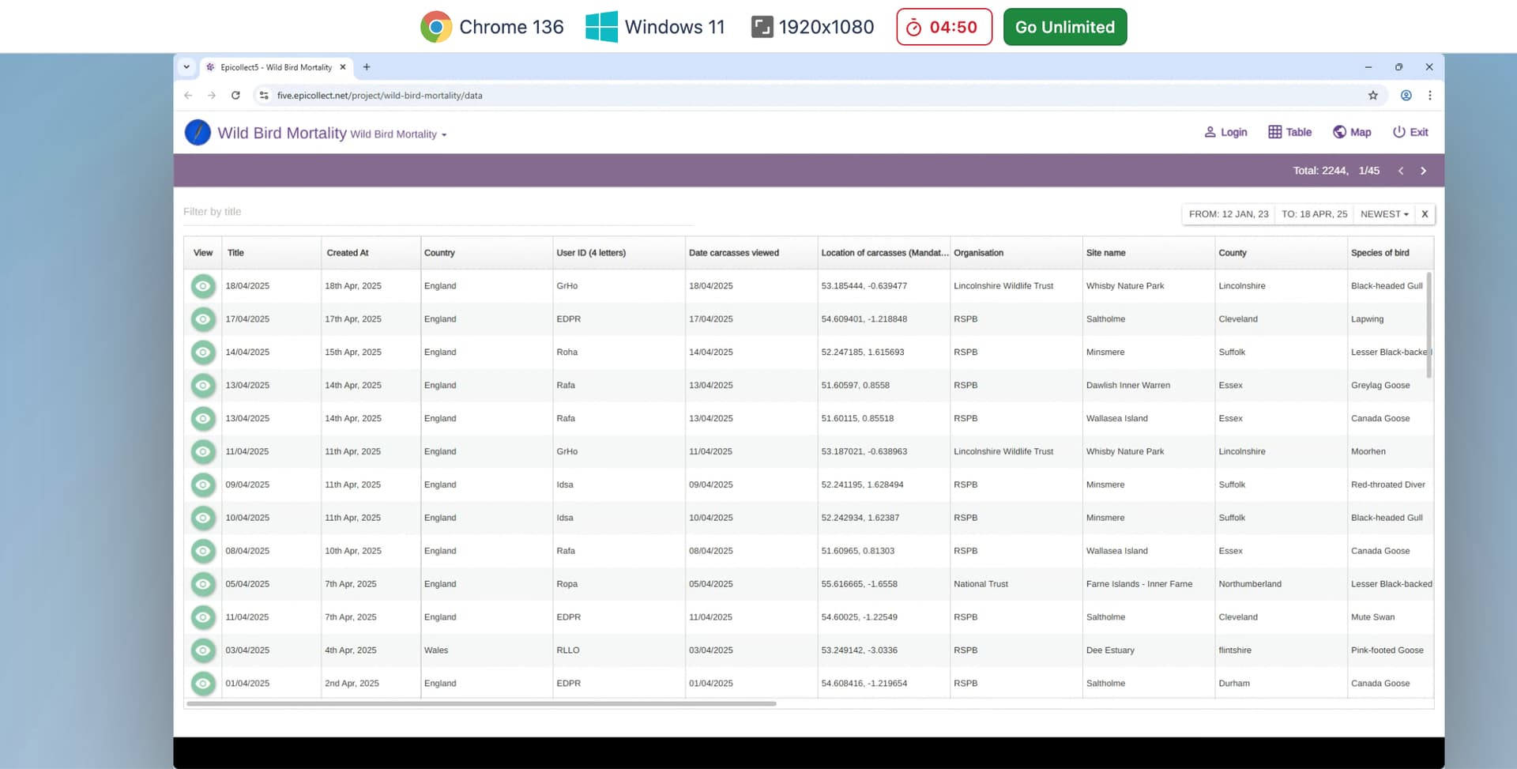Open the Map view icon
Viewport: 1517px width, 769px height.
(x=1339, y=132)
